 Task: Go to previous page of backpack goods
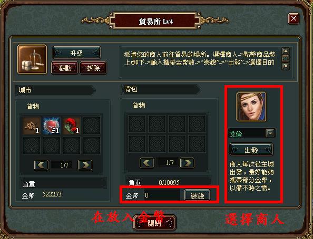[146, 163]
